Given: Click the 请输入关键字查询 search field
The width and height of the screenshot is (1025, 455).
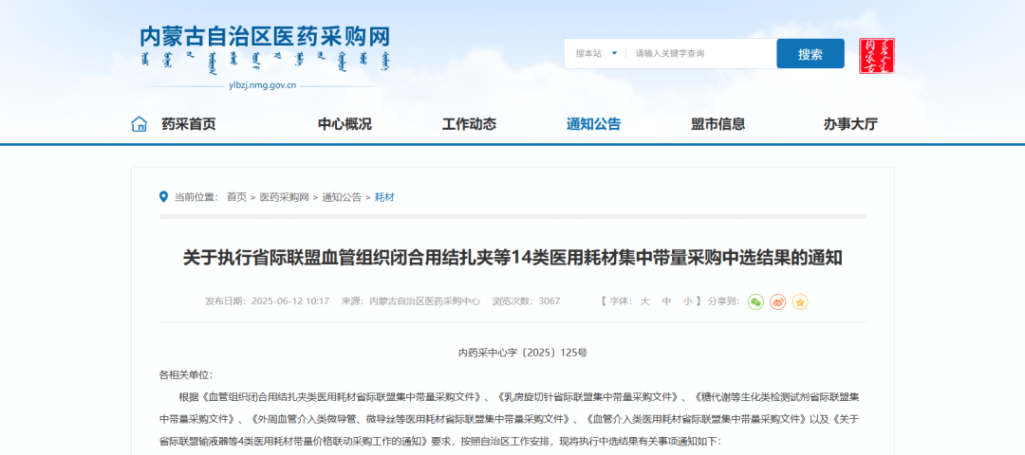Looking at the screenshot, I should pos(702,53).
